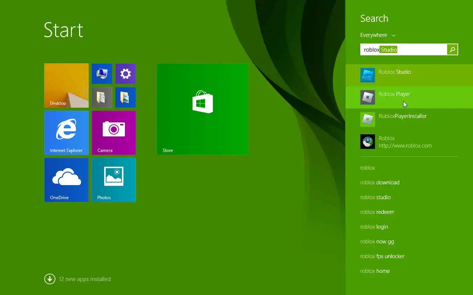Open the Camera tile

[114, 133]
